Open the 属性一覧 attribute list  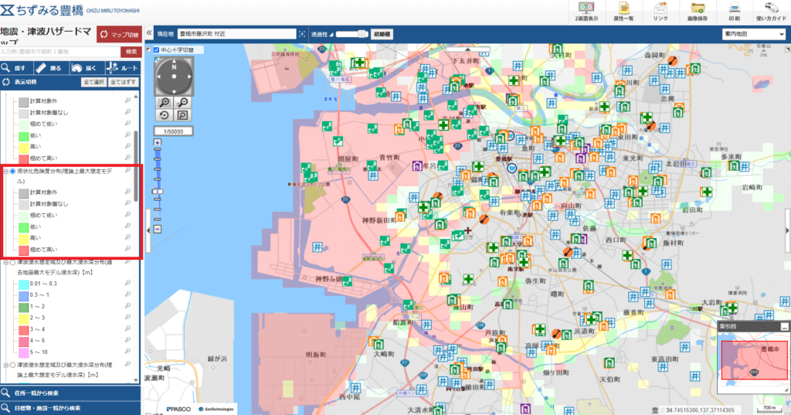623,12
